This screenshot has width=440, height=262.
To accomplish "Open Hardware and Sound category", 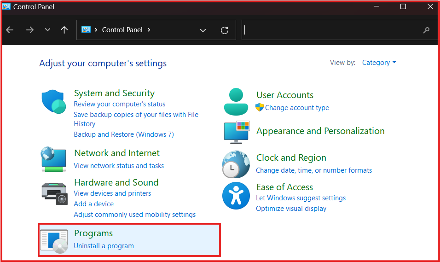I will point(116,182).
